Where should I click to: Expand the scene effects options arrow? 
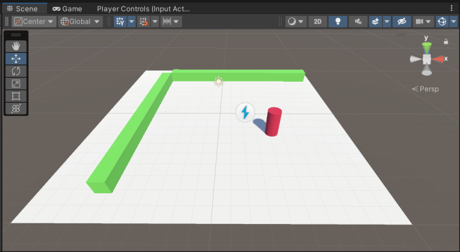pos(387,22)
